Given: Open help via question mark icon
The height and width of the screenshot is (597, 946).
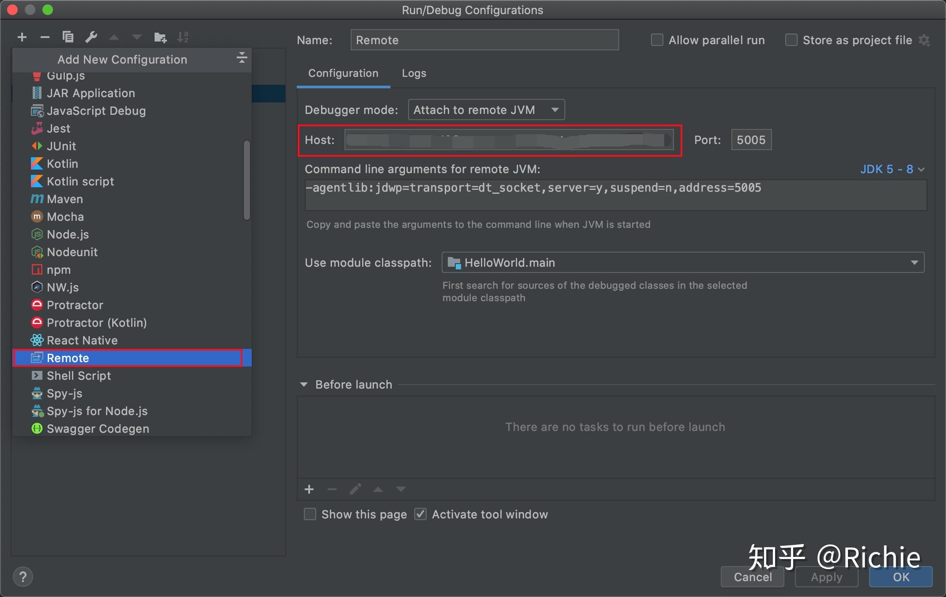Looking at the screenshot, I should click(x=23, y=577).
